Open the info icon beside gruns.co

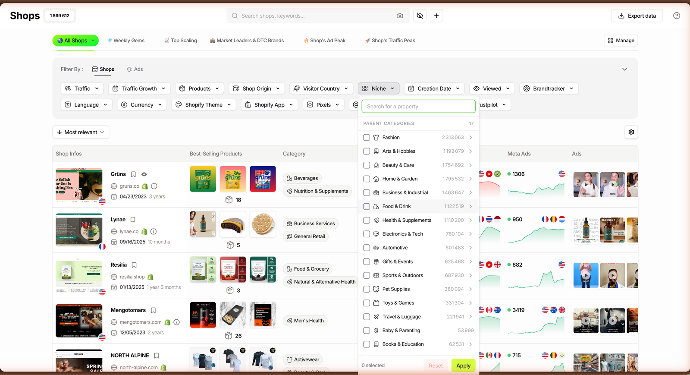click(x=154, y=186)
